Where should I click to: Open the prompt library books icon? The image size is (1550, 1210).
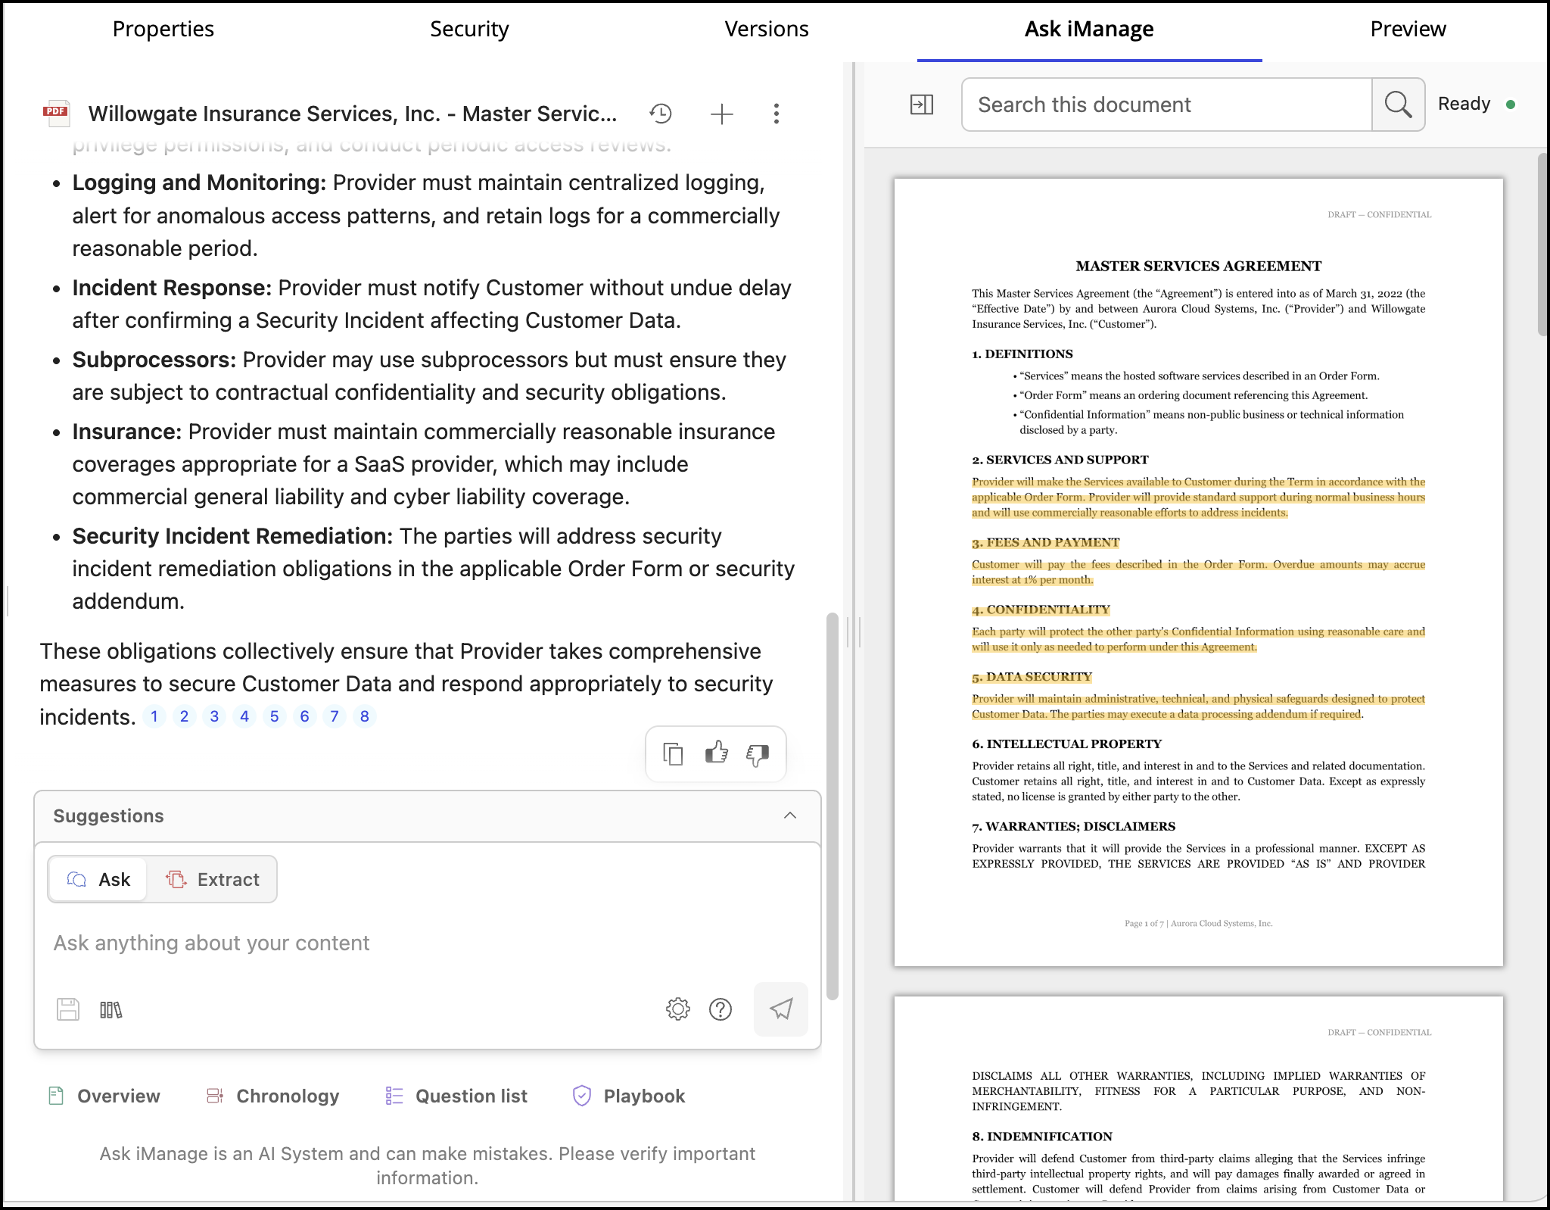[x=111, y=1009]
